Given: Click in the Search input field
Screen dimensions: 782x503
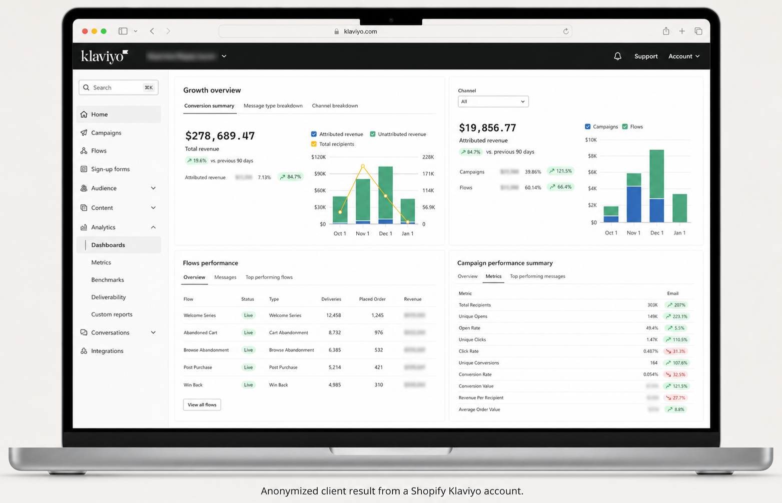Looking at the screenshot, I should coord(119,87).
